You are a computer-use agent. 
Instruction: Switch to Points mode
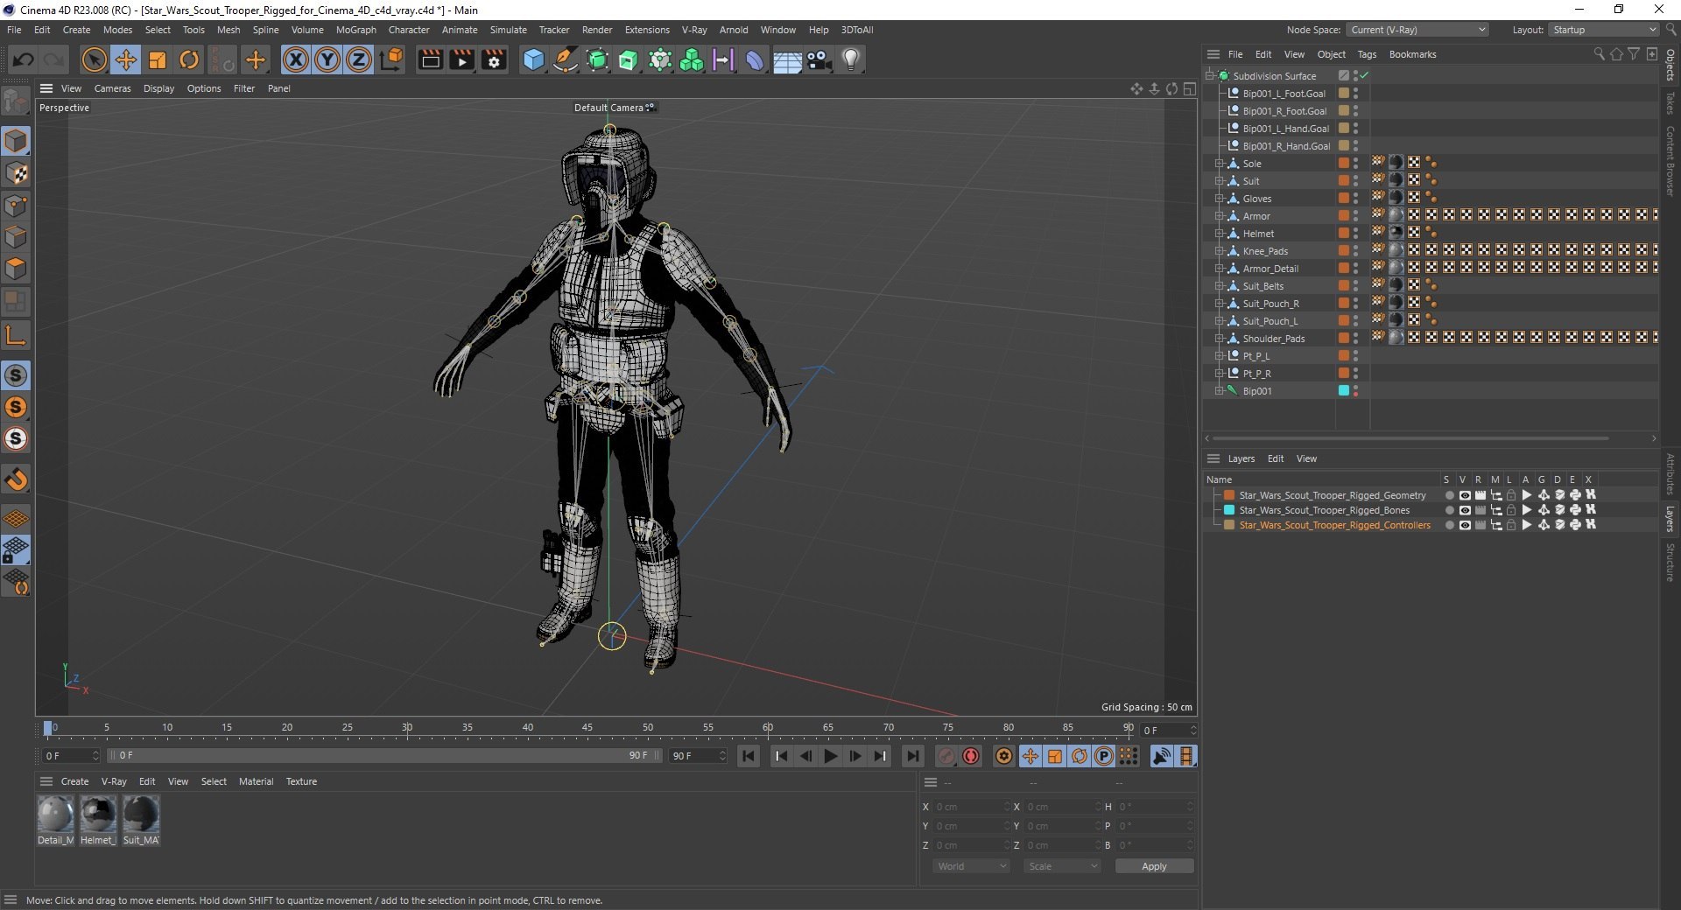pos(16,206)
